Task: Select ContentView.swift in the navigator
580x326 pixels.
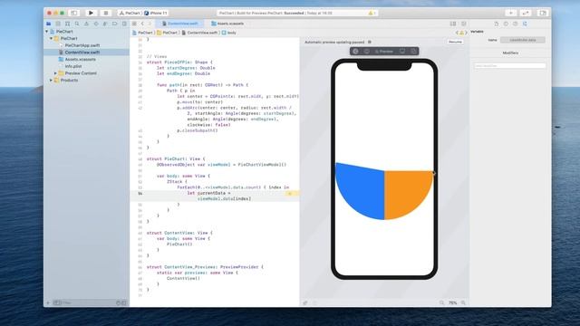Action: (x=82, y=53)
